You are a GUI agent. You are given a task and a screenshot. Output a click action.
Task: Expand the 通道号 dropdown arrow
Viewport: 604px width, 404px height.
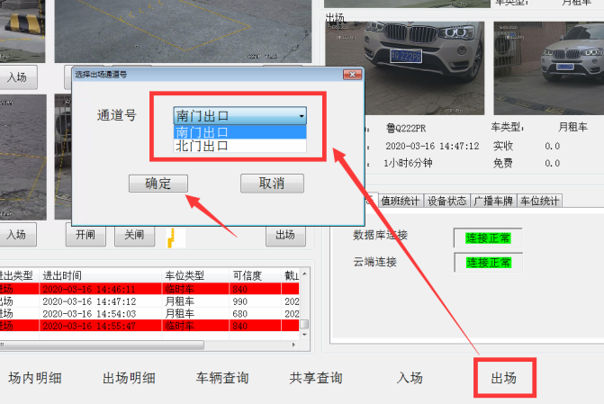pos(302,115)
